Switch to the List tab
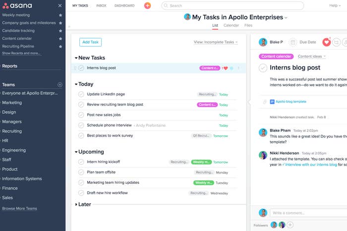The height and width of the screenshot is (231, 347). pyautogui.click(x=215, y=25)
